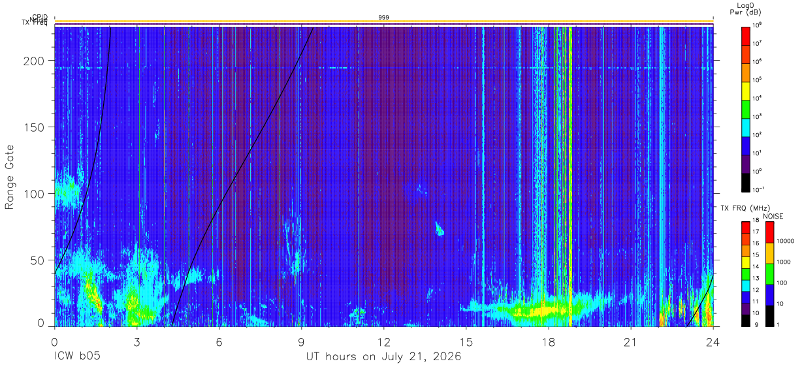Click the x-axis tick label '3'
Screen dimensions: 802x370
click(136, 342)
